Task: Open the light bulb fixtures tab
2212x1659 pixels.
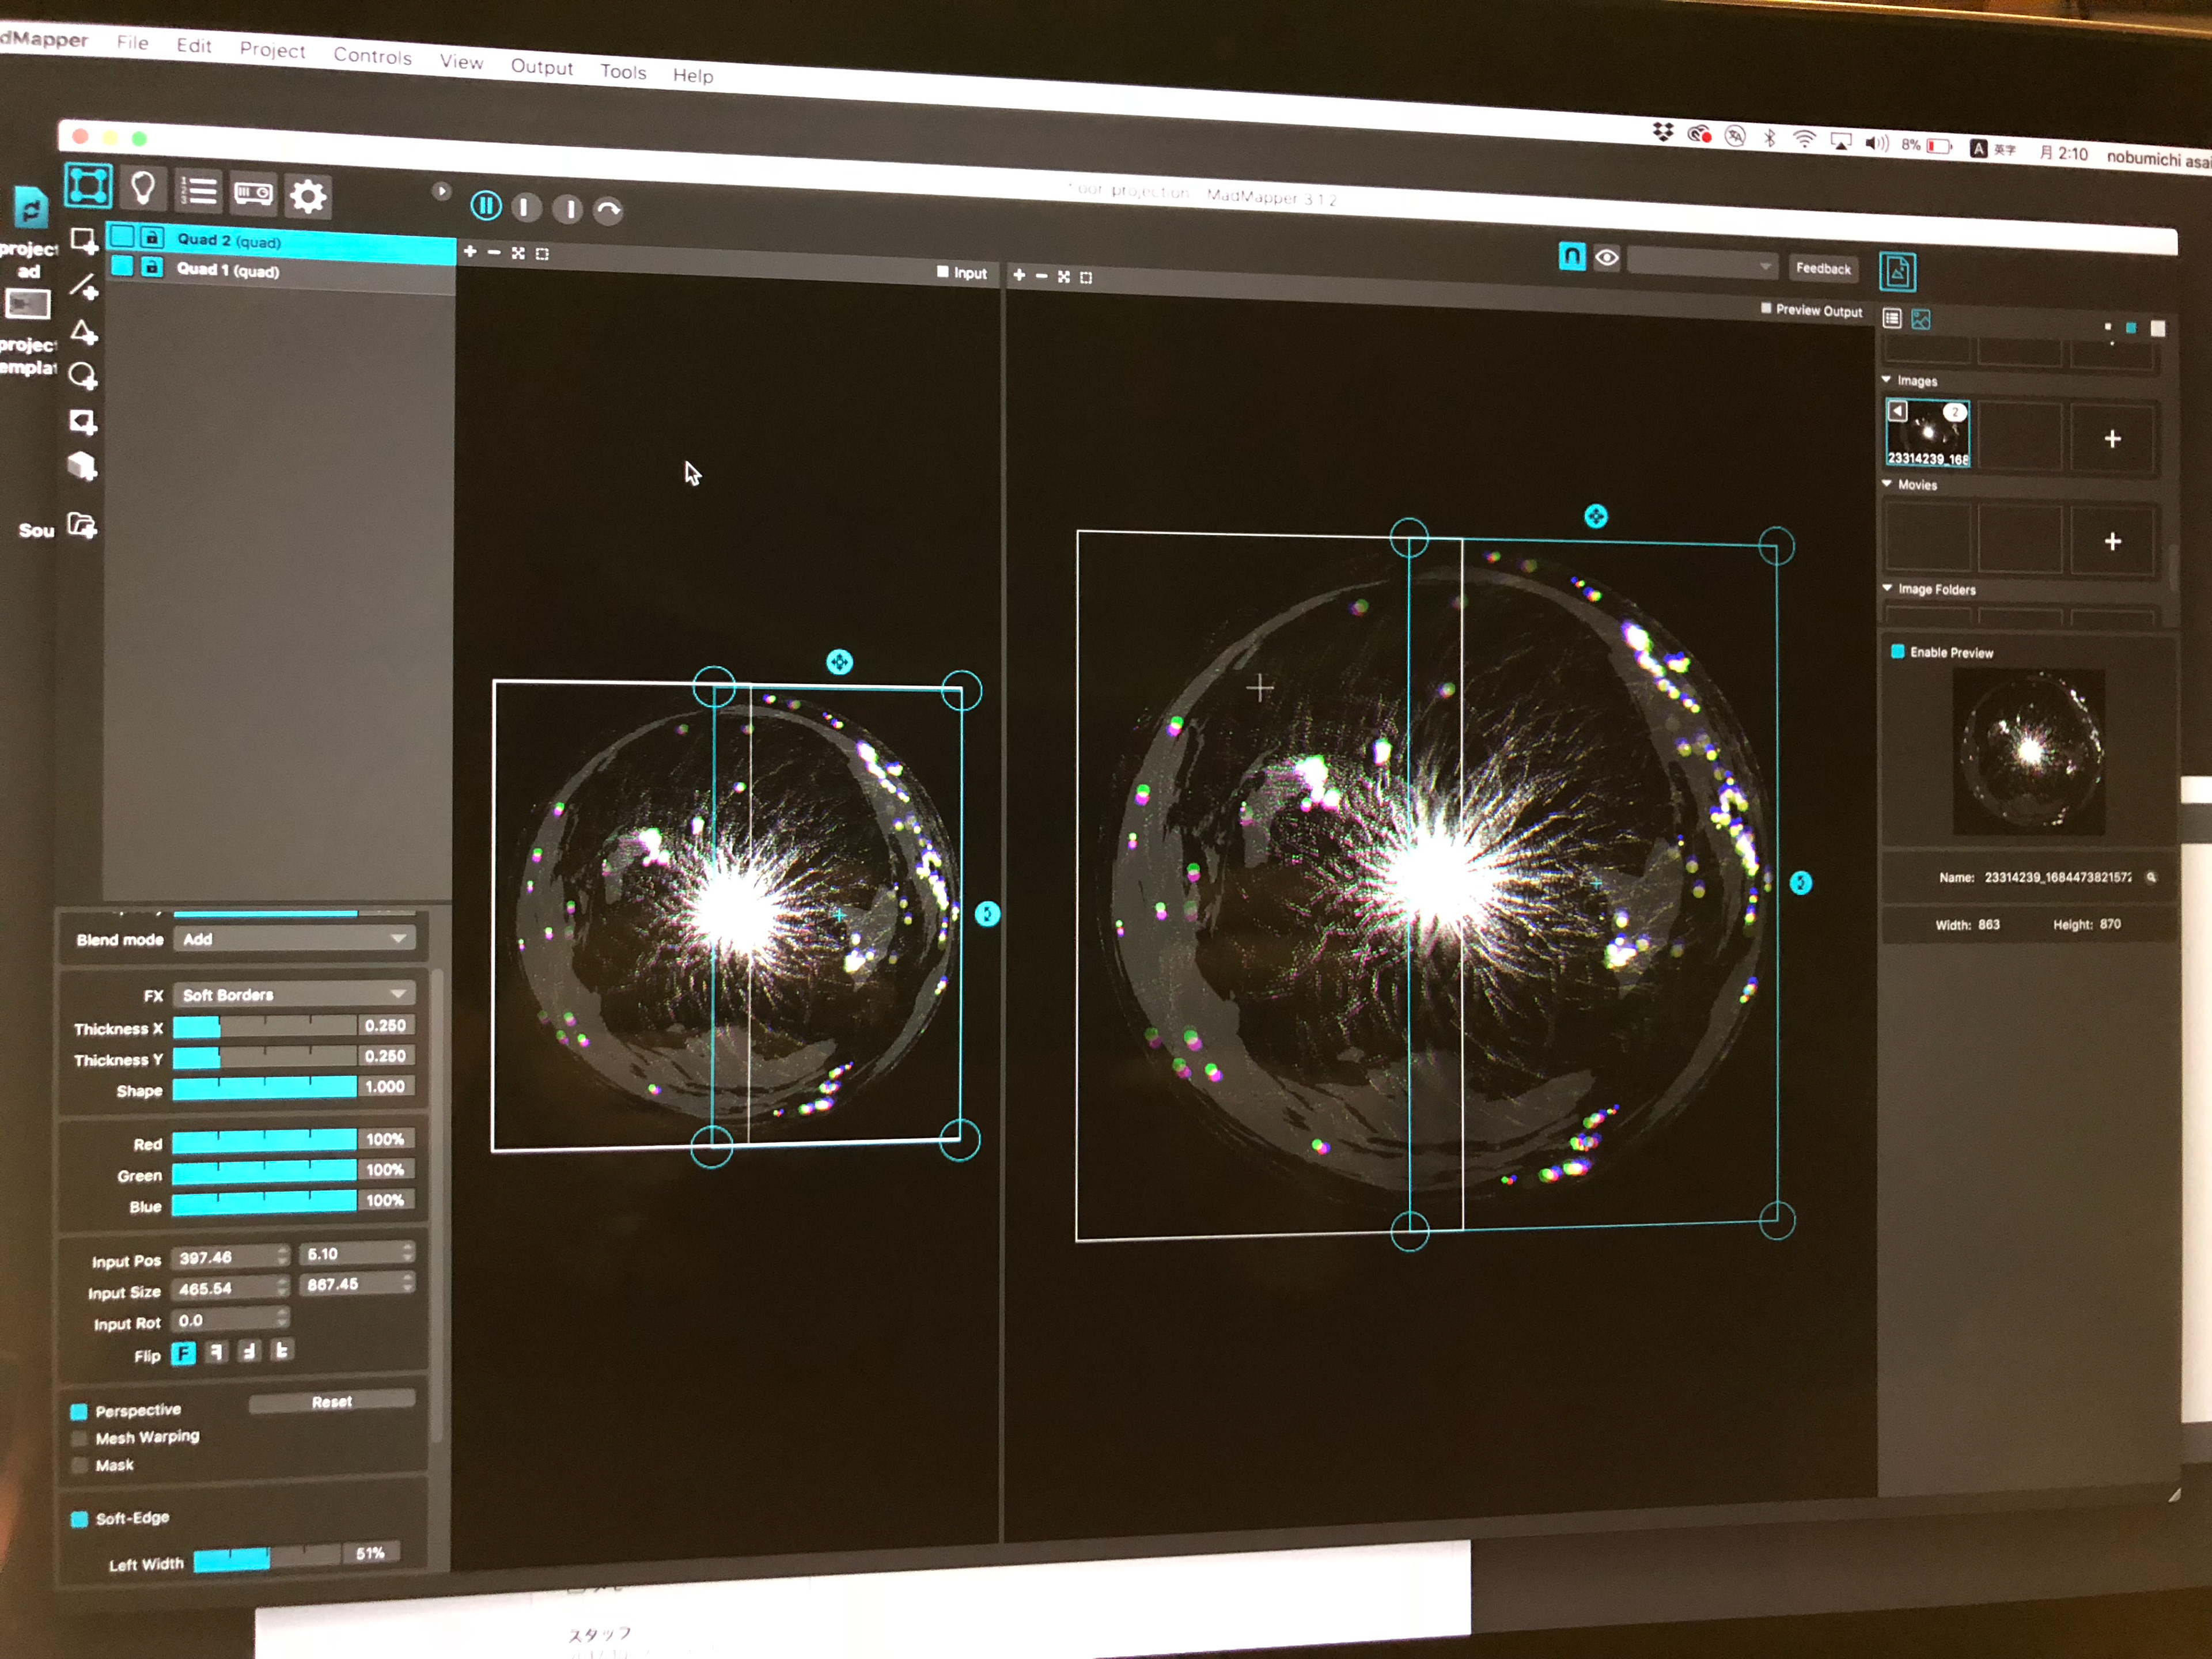Action: pyautogui.click(x=143, y=188)
